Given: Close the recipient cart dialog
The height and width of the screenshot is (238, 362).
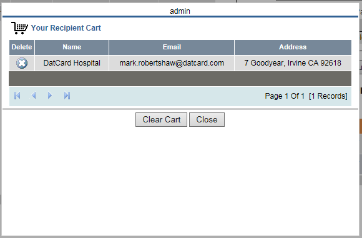Looking at the screenshot, I should (207, 120).
